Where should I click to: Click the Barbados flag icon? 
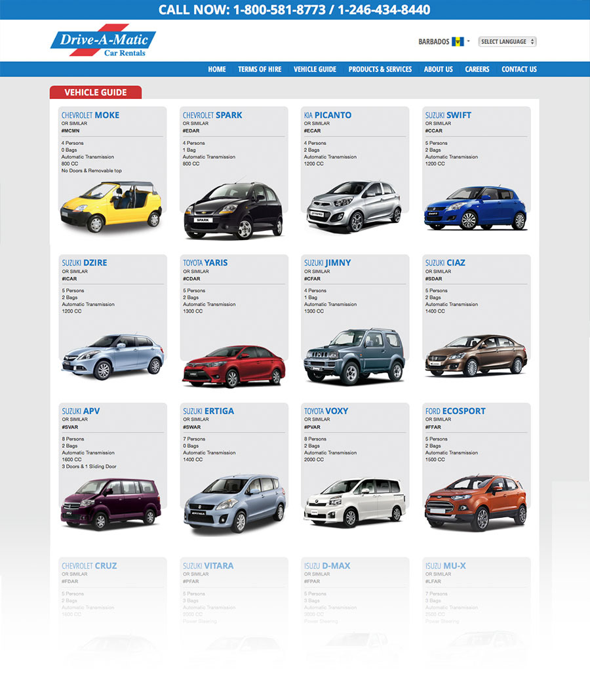[x=458, y=41]
